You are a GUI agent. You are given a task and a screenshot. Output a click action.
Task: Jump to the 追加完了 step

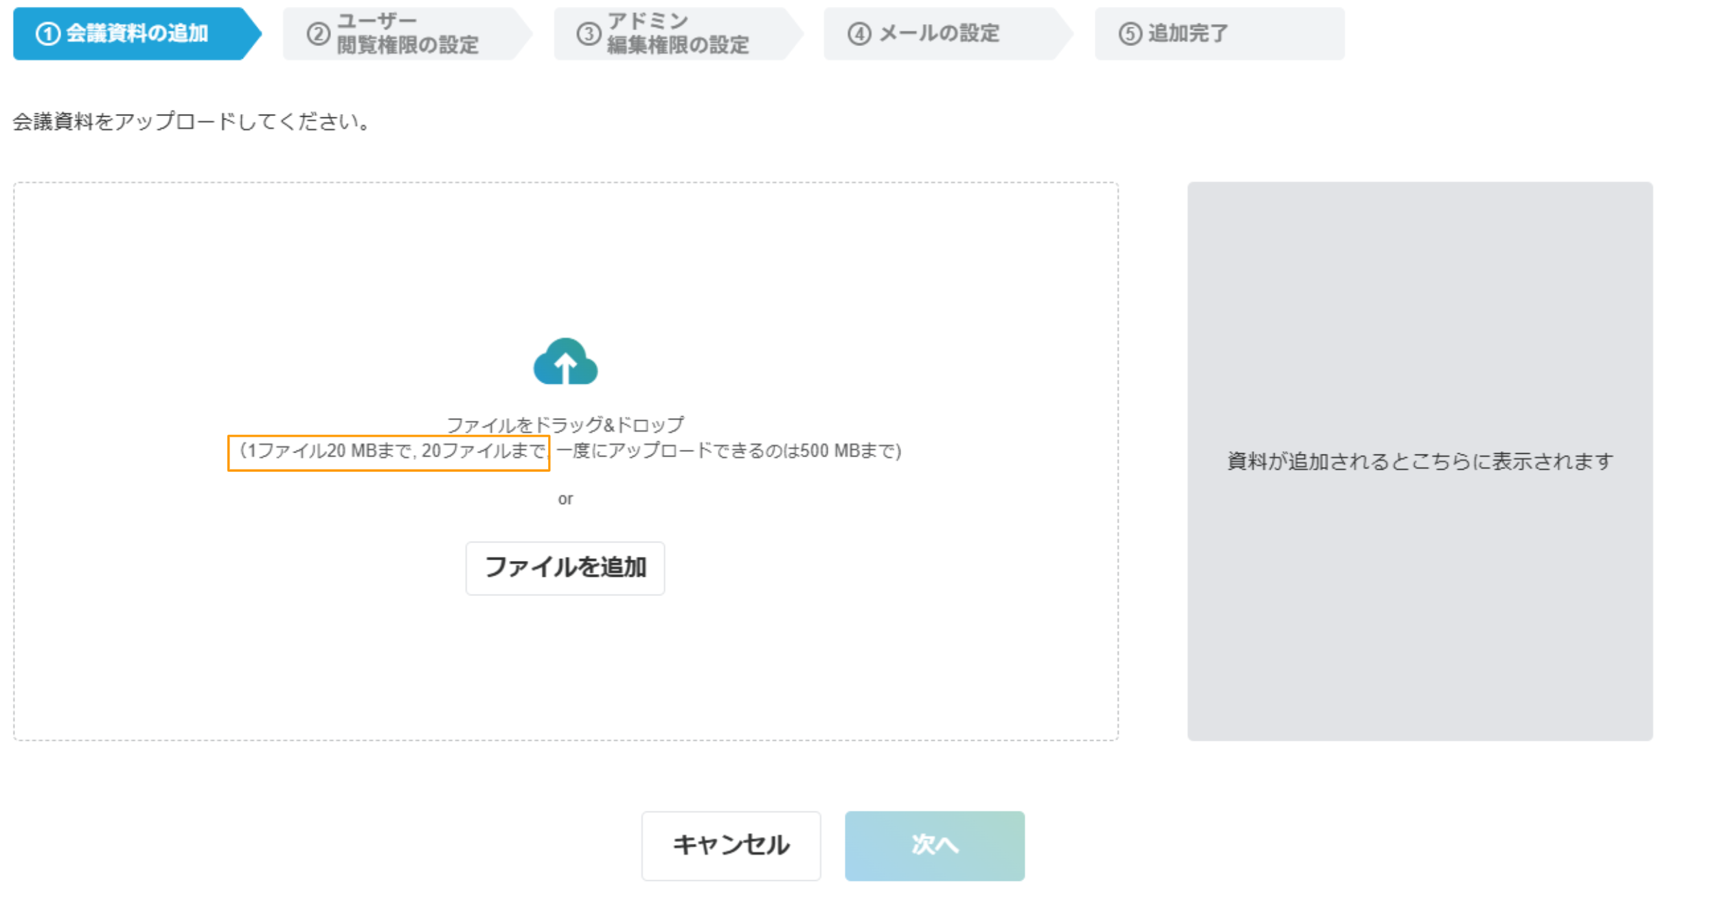[1188, 34]
